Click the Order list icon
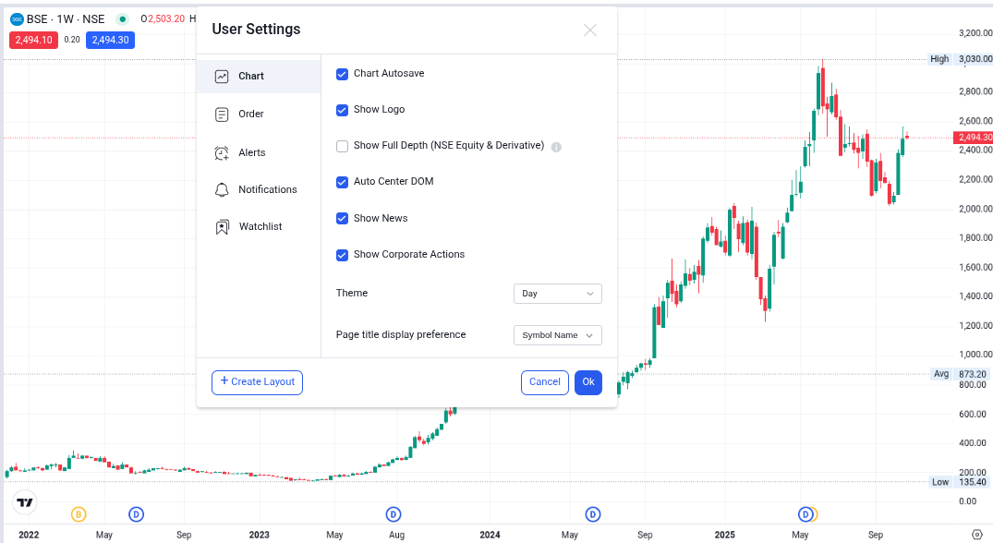Screen dimensions: 993x543 [x=222, y=115]
